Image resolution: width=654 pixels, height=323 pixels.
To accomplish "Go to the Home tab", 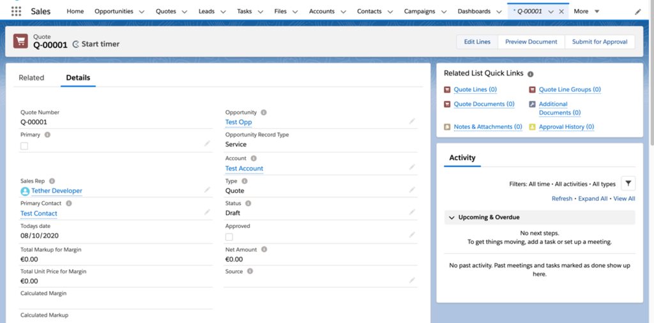I will (x=75, y=11).
